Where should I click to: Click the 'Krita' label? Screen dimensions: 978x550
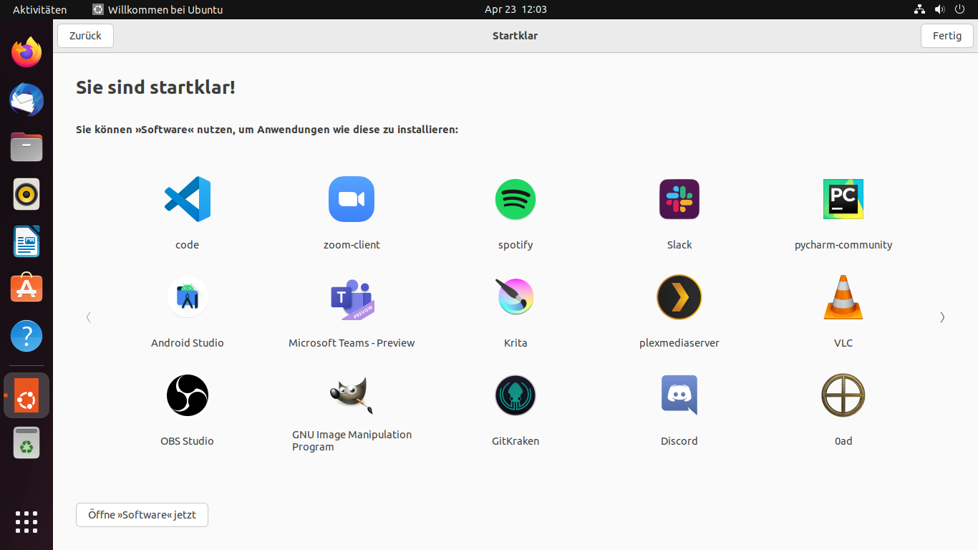click(x=515, y=343)
